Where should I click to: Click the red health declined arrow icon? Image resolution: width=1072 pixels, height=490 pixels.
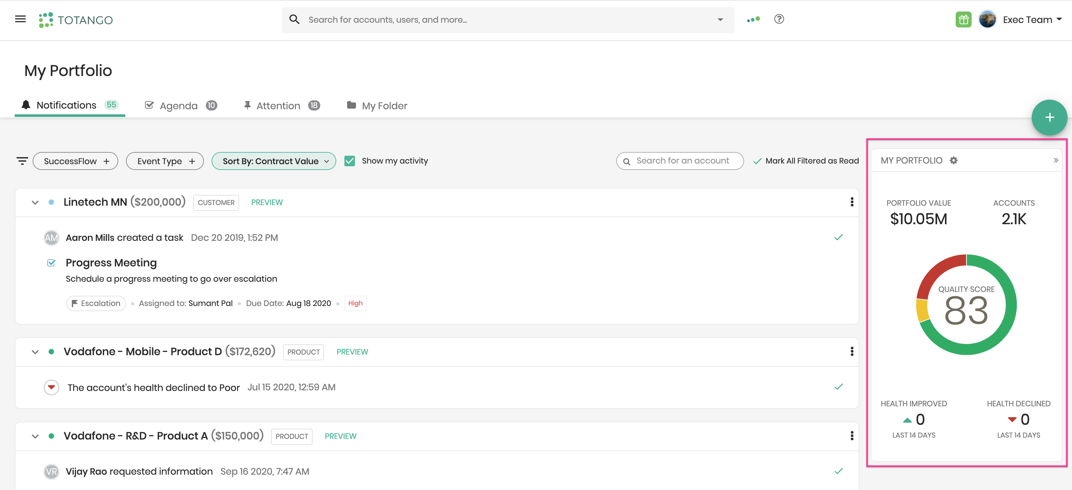(51, 387)
